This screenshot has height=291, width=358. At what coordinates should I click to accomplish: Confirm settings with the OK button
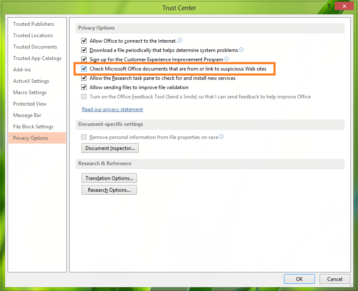299,279
